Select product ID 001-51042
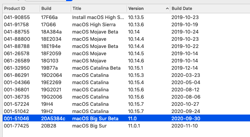250x137 pixels. click(16, 111)
